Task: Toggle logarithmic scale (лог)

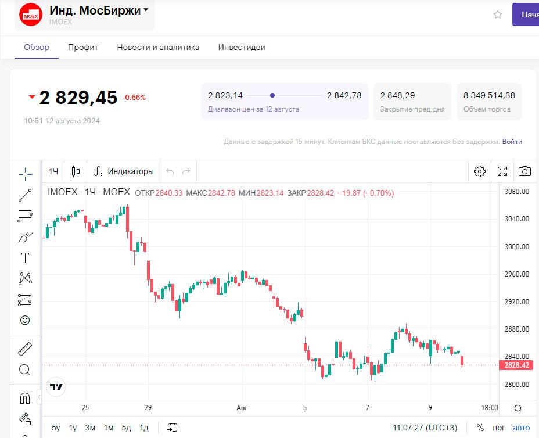Action: (x=499, y=428)
